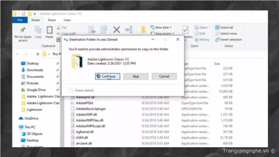Click Select none in the ribbon

click(228, 33)
